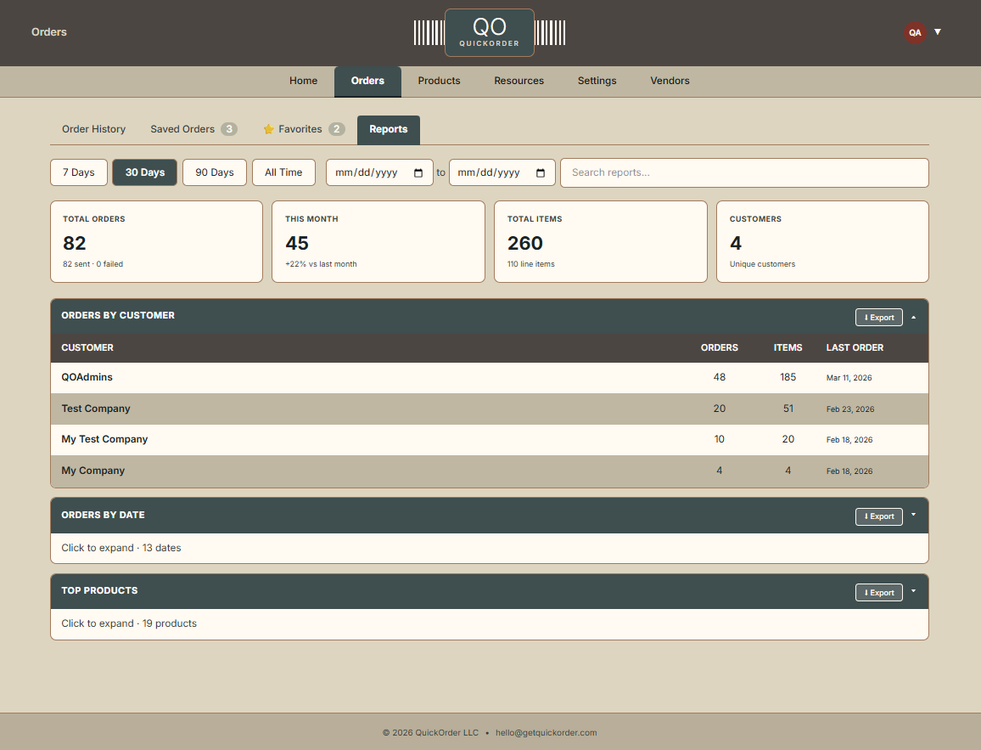Click the QuickOrder logo in header
The height and width of the screenshot is (750, 981).
tap(489, 33)
